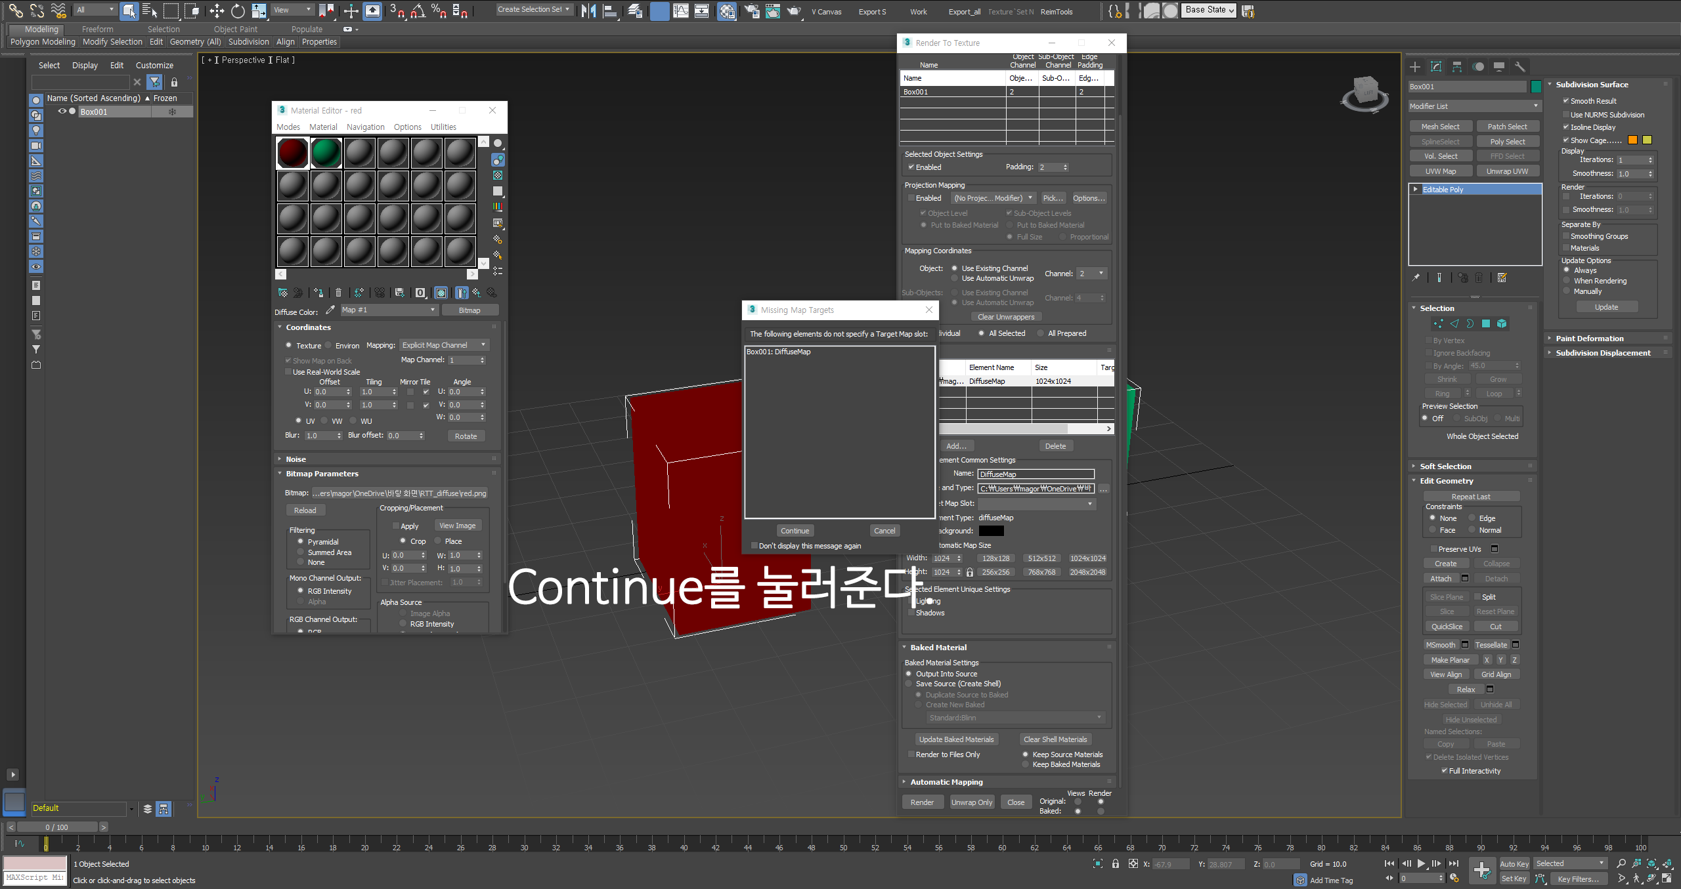Expand the Paint Deformation rollout

coord(1589,339)
